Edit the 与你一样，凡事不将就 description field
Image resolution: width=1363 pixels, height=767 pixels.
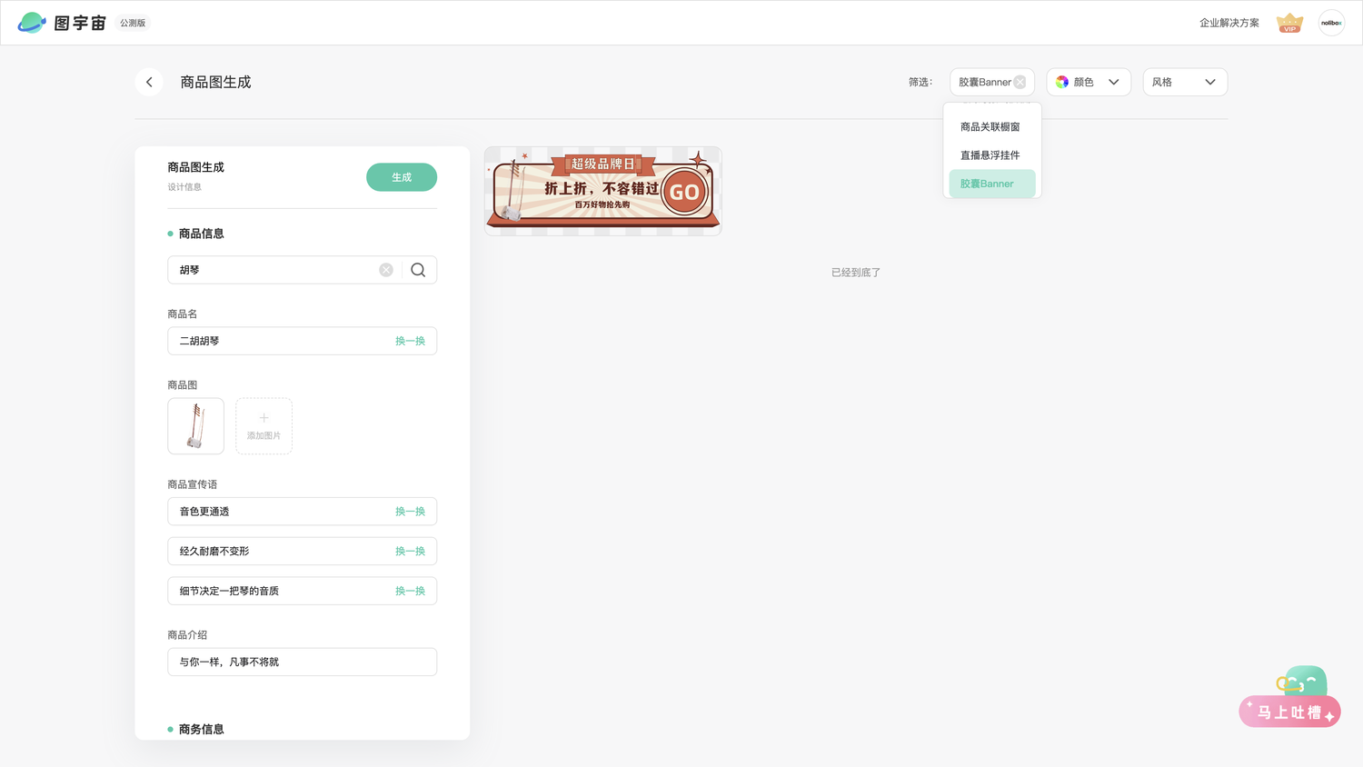pos(302,662)
